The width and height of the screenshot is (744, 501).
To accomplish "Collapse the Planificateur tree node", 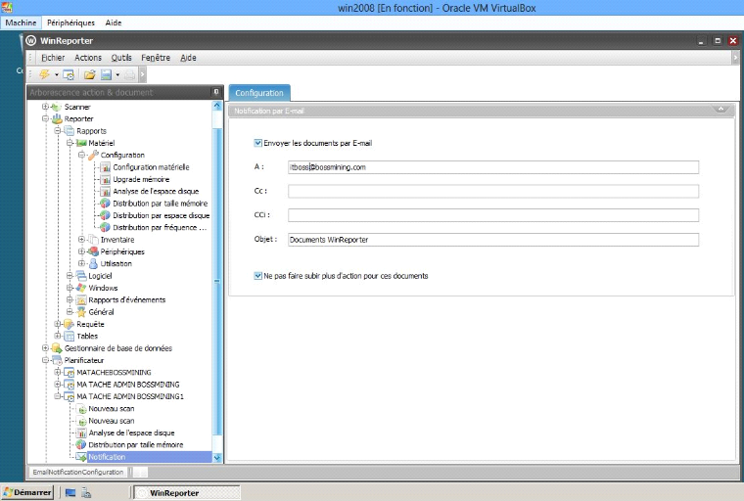I will [x=45, y=360].
